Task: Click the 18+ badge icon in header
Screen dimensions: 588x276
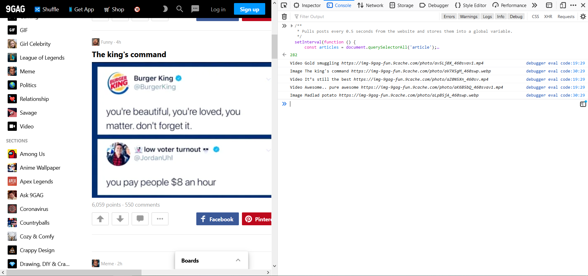Action: point(137,9)
